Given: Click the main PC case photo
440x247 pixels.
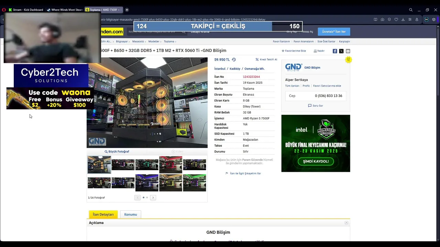Looking at the screenshot, I should click(x=147, y=103).
